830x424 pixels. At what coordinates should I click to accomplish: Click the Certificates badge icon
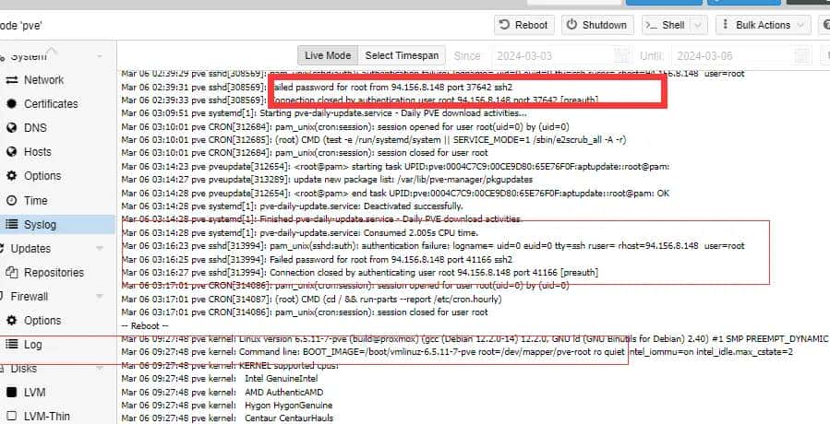click(x=11, y=104)
